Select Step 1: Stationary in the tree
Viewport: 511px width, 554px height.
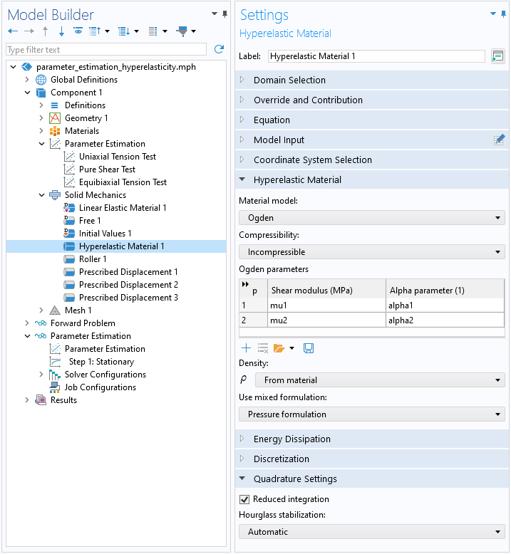(x=101, y=362)
